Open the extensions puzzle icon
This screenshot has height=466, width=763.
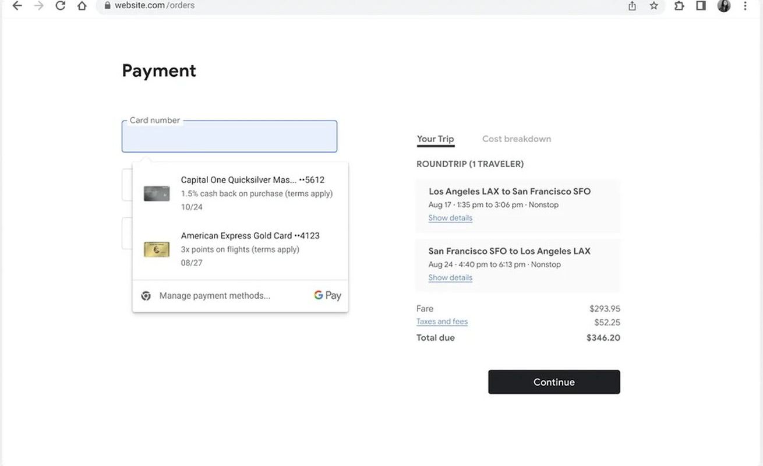pos(679,6)
